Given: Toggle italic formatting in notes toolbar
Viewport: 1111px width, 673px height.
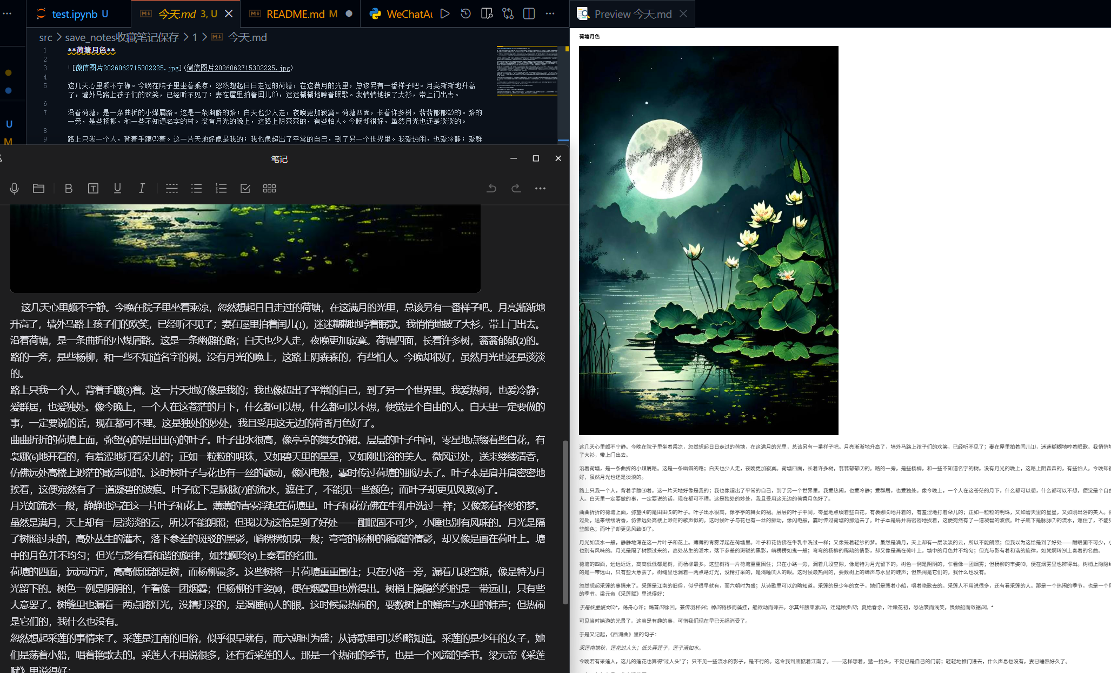Looking at the screenshot, I should coord(142,188).
